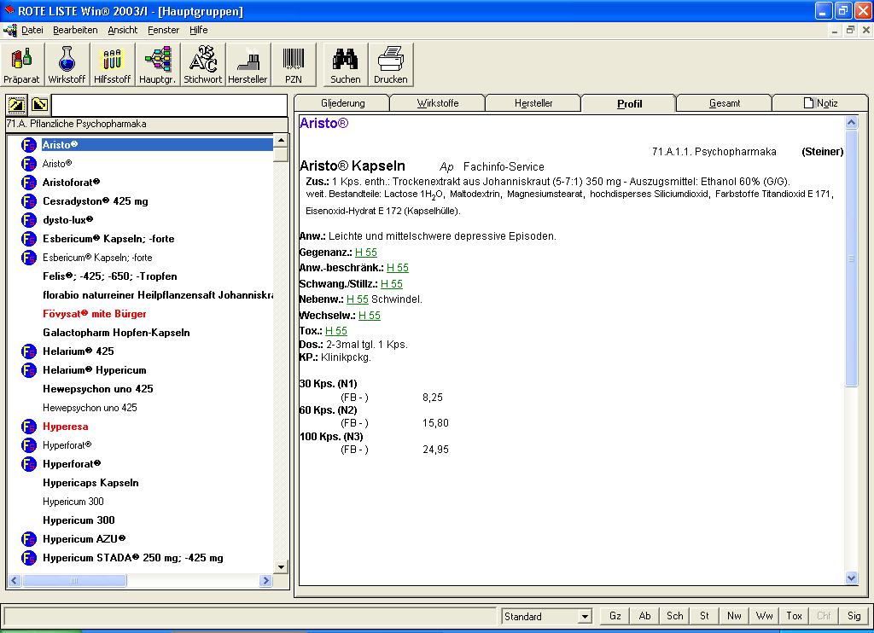Toggle the Gz button in status bar
The height and width of the screenshot is (633, 874).
click(615, 616)
